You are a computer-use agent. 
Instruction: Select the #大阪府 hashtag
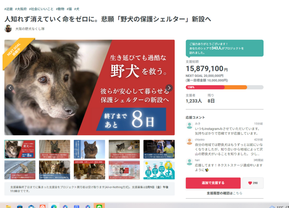21,9
